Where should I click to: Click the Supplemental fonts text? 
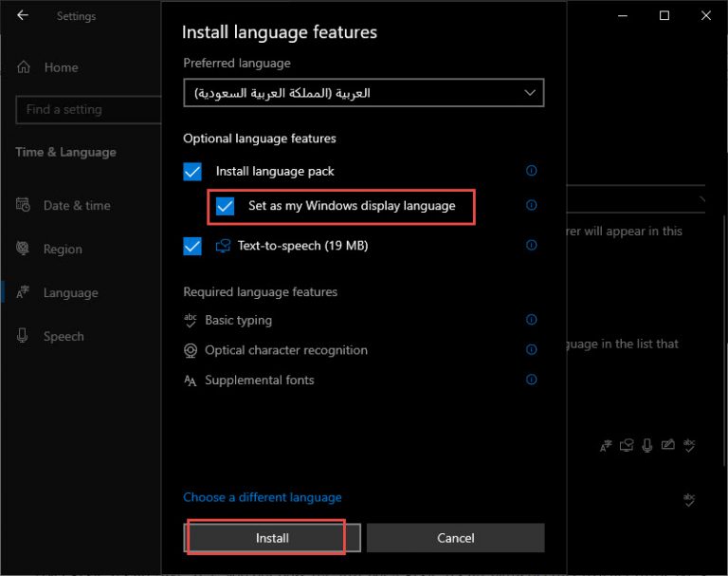(x=259, y=381)
